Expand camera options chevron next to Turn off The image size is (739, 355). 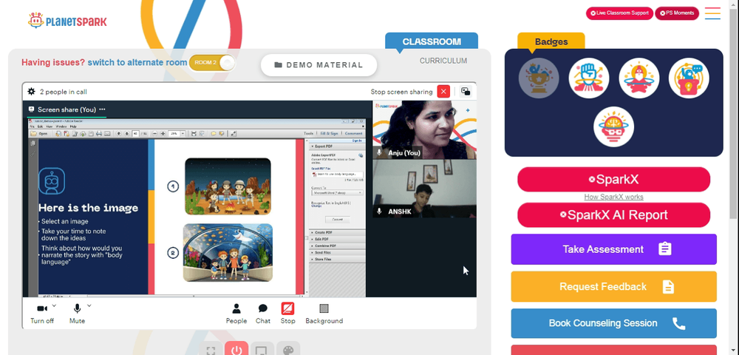coord(54,305)
